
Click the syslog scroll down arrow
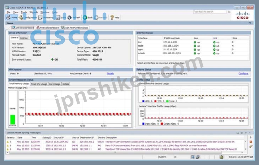click(x=246, y=149)
